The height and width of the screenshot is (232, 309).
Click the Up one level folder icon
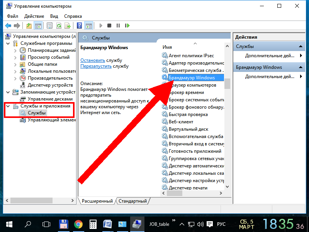pos(29,26)
